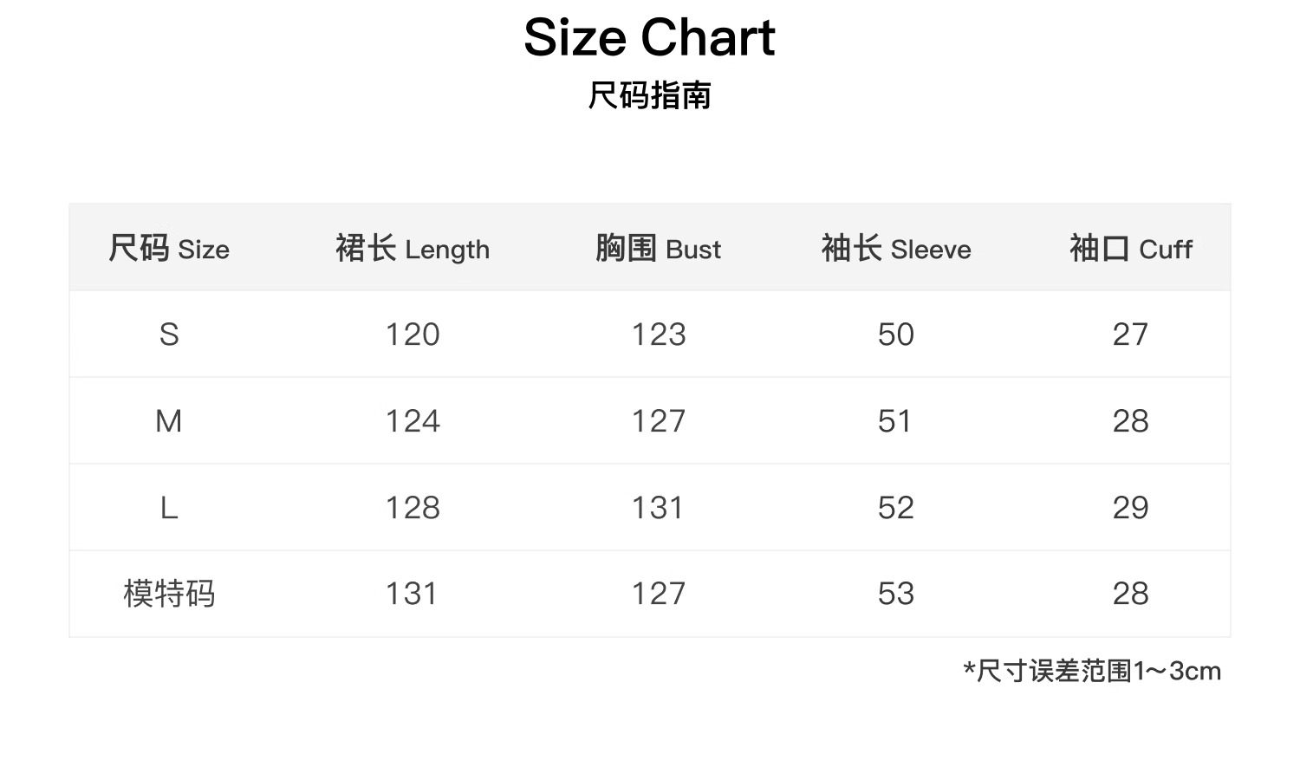1300x767 pixels.
Task: Click the 尺码指南 subtitle
Action: point(649,95)
